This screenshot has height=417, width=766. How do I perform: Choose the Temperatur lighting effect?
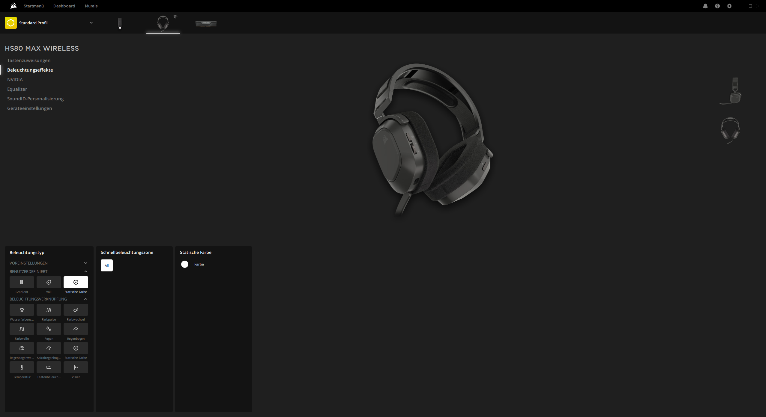[x=22, y=367]
